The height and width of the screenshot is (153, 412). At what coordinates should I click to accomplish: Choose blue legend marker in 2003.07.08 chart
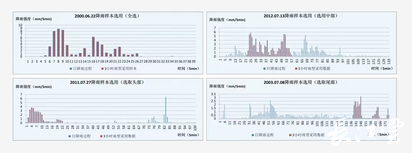point(253,135)
